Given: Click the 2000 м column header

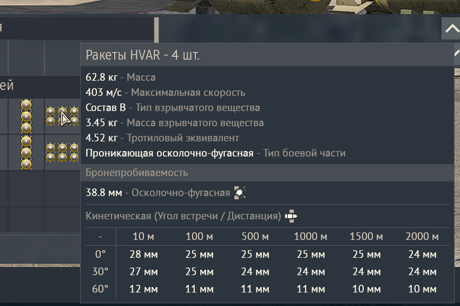Looking at the screenshot, I should pos(422,236).
